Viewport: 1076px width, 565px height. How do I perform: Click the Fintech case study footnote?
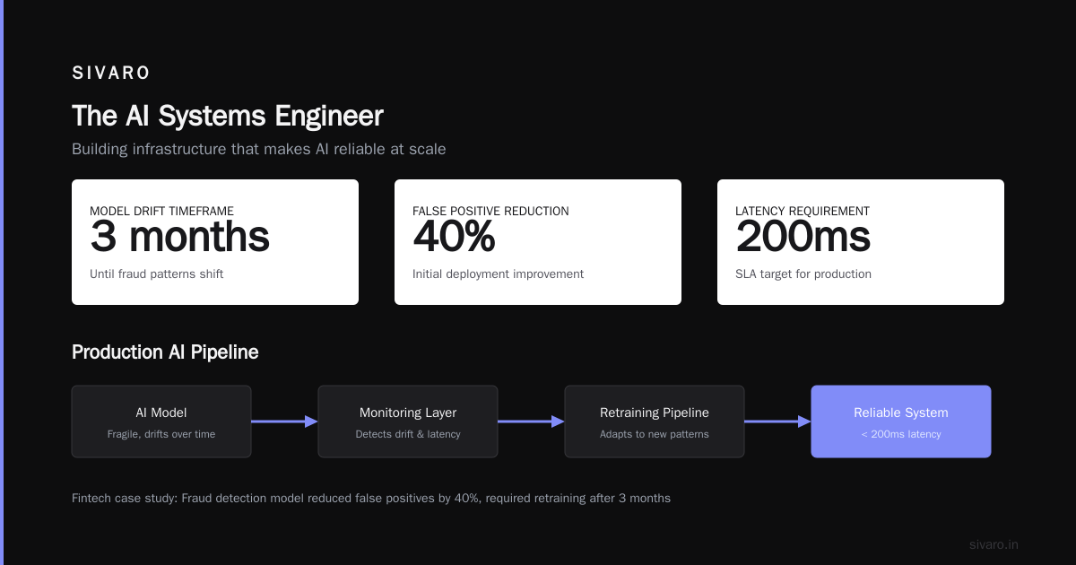coord(371,498)
